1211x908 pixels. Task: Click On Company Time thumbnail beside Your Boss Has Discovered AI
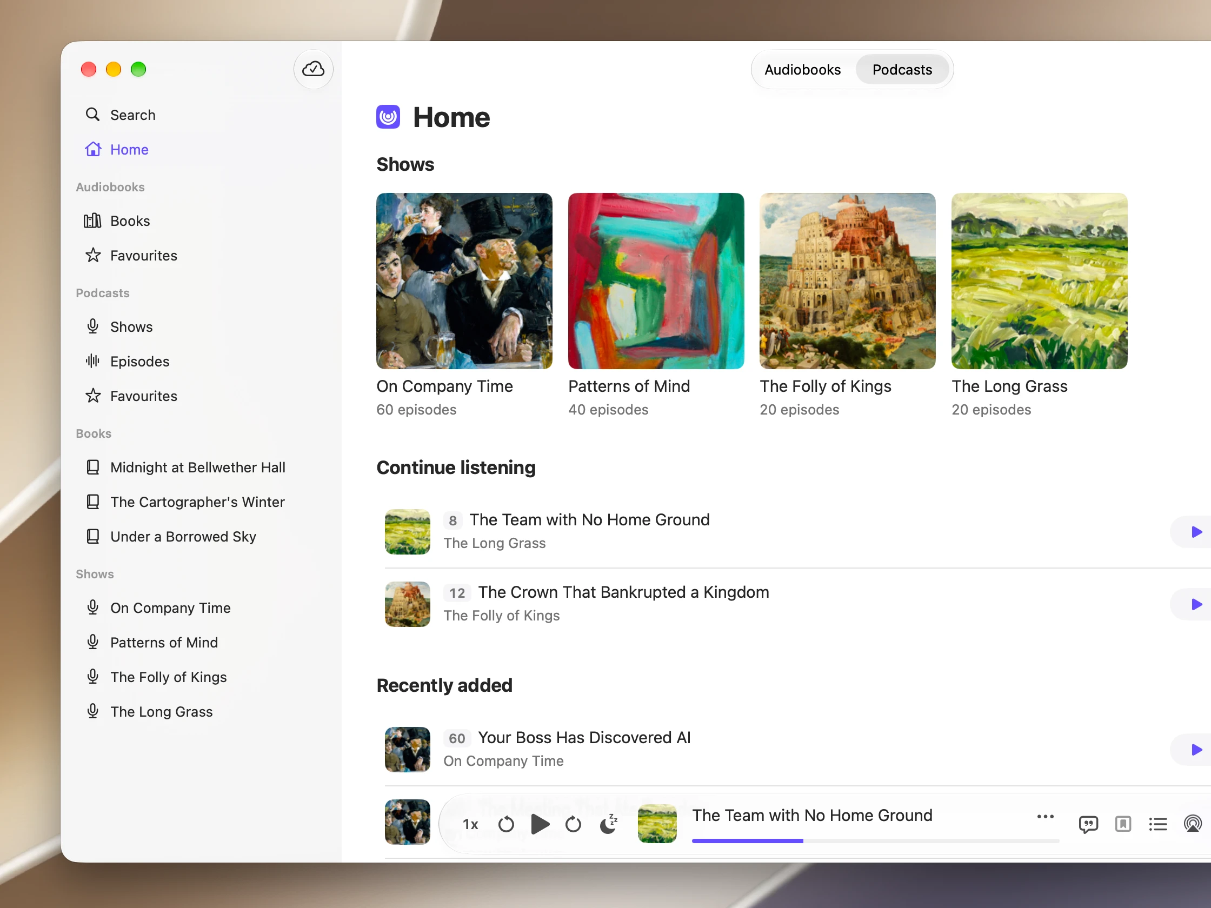click(x=407, y=750)
